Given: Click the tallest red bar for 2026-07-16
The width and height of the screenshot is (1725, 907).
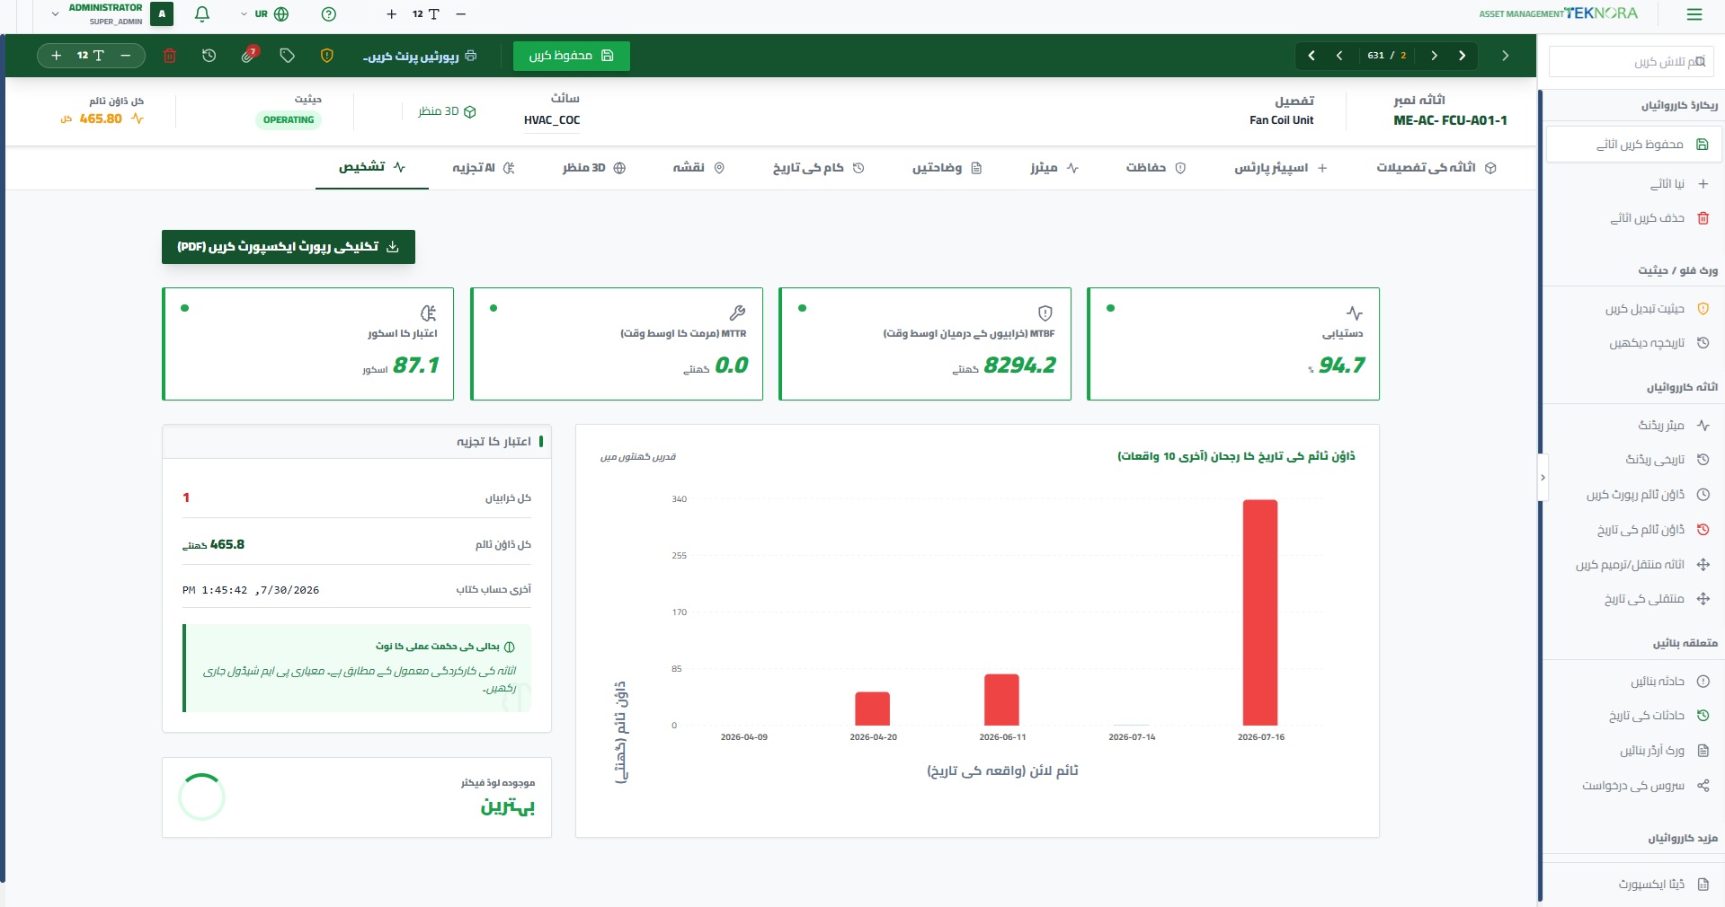Looking at the screenshot, I should click(x=1260, y=612).
